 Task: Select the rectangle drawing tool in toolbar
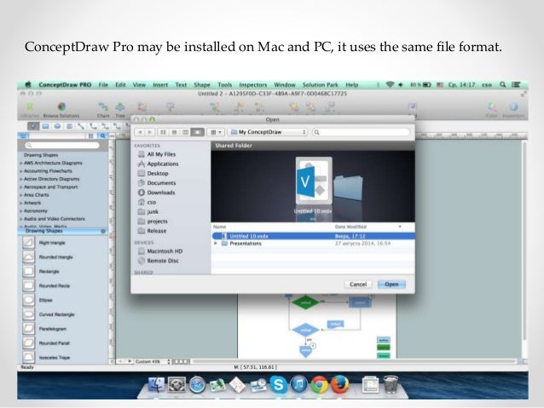click(45, 126)
